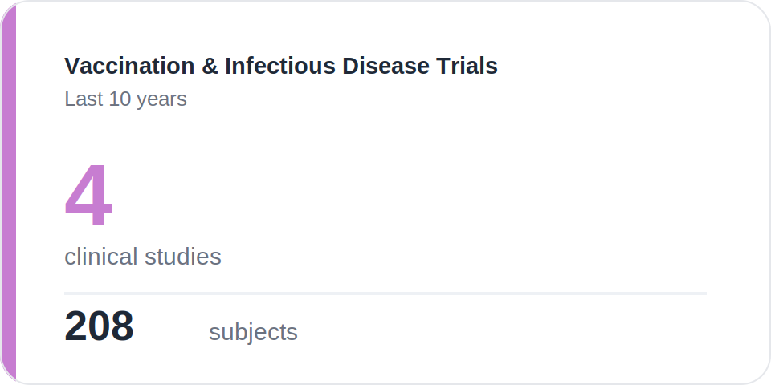771x385 pixels.
Task: Select the word 'Vaccination' in the title
Action: 130,66
